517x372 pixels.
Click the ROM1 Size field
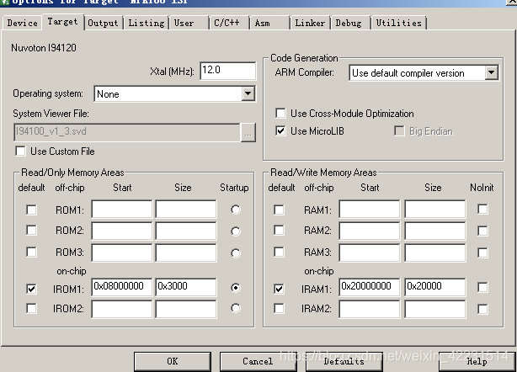[186, 209]
